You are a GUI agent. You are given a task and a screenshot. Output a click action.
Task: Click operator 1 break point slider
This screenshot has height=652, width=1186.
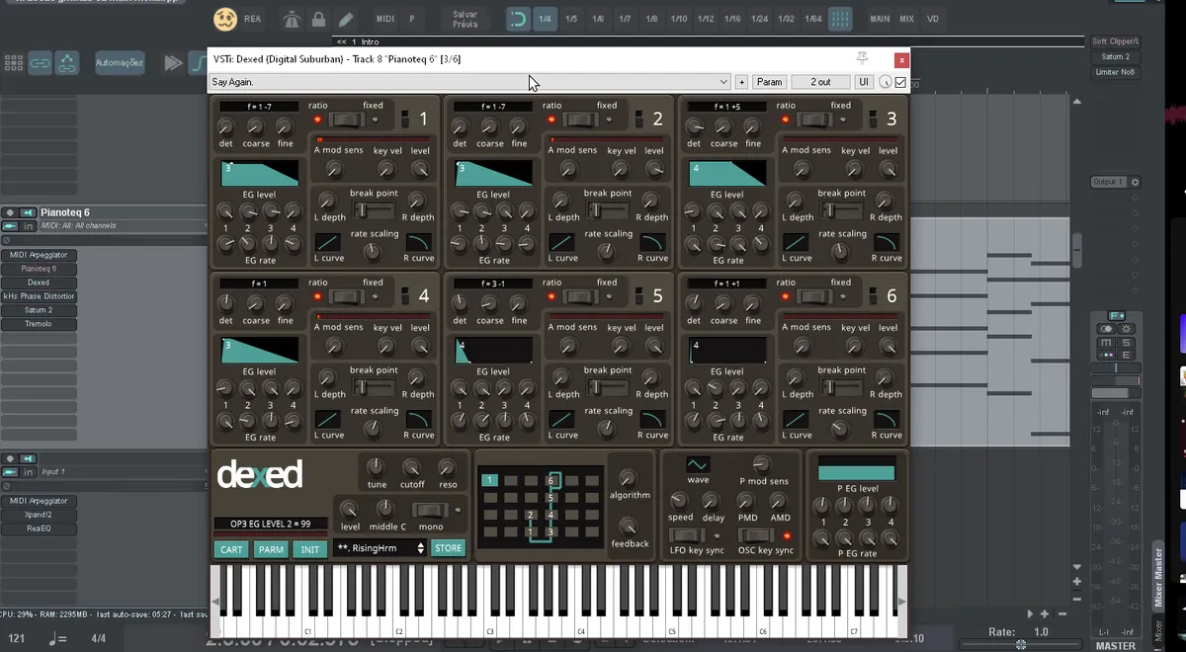(374, 210)
